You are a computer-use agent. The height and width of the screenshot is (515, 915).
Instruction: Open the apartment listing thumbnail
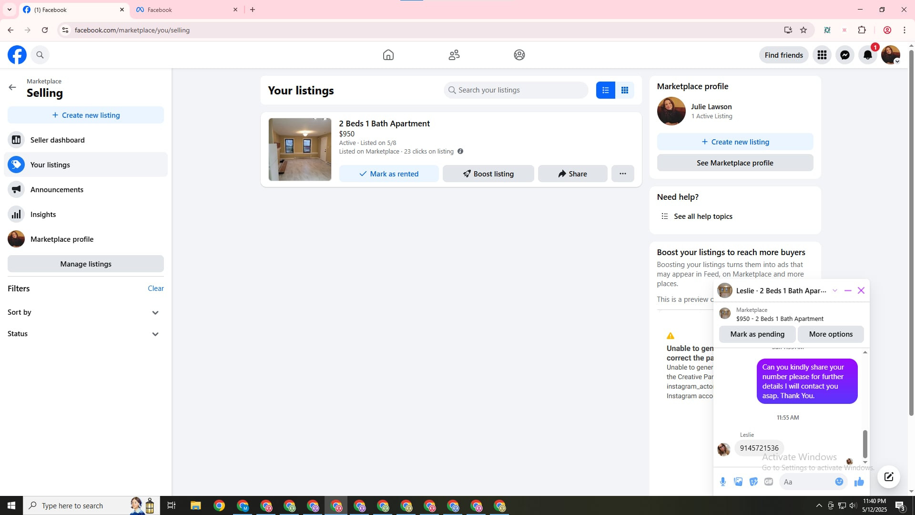tap(300, 149)
